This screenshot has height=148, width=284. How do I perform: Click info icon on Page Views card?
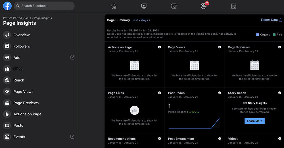[x=220, y=47]
